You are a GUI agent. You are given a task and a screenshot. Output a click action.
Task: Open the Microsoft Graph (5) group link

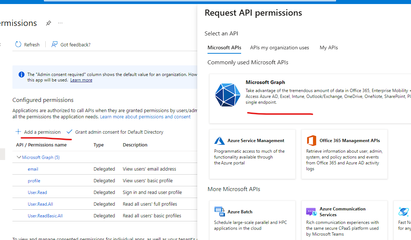click(41, 157)
